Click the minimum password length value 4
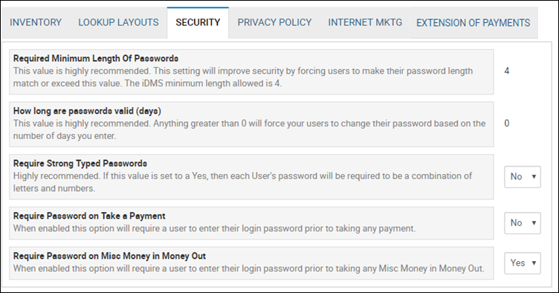The image size is (559, 293). click(507, 71)
